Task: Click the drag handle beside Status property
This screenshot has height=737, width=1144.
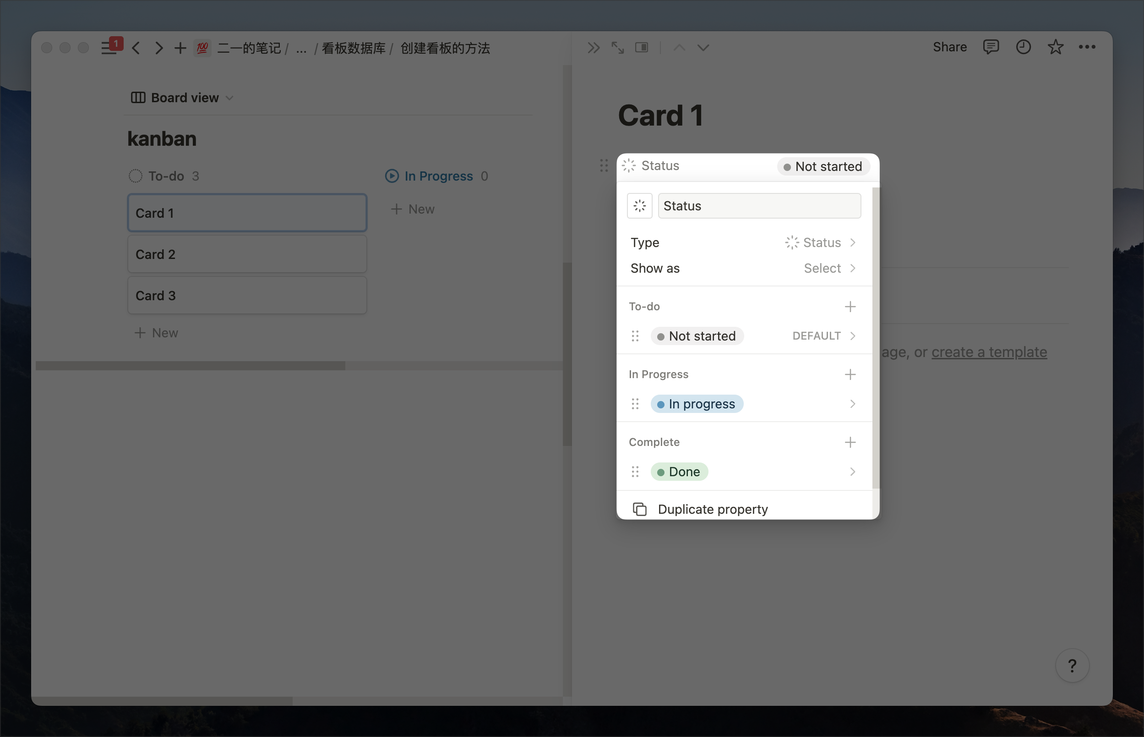Action: [604, 165]
